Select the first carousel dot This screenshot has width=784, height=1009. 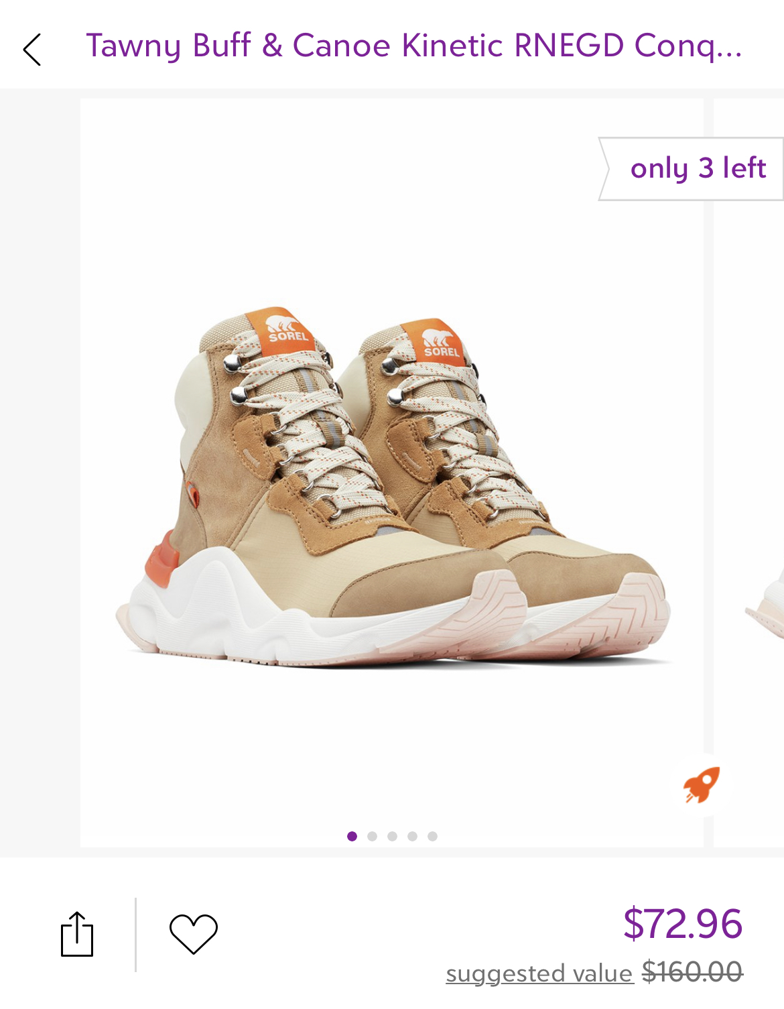352,836
